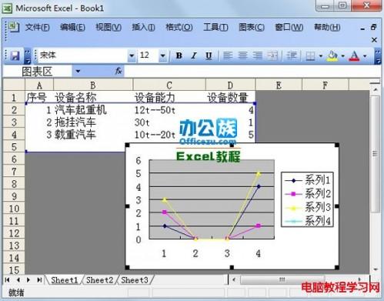Click the Save icon in toolbar
Viewport: 384px width, 301px height.
[15, 55]
